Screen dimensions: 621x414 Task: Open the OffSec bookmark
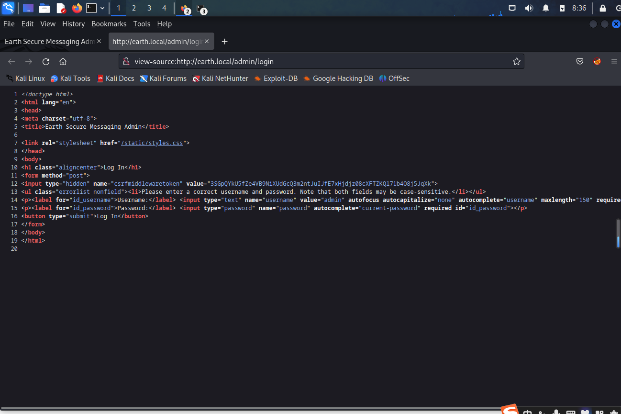click(x=394, y=78)
